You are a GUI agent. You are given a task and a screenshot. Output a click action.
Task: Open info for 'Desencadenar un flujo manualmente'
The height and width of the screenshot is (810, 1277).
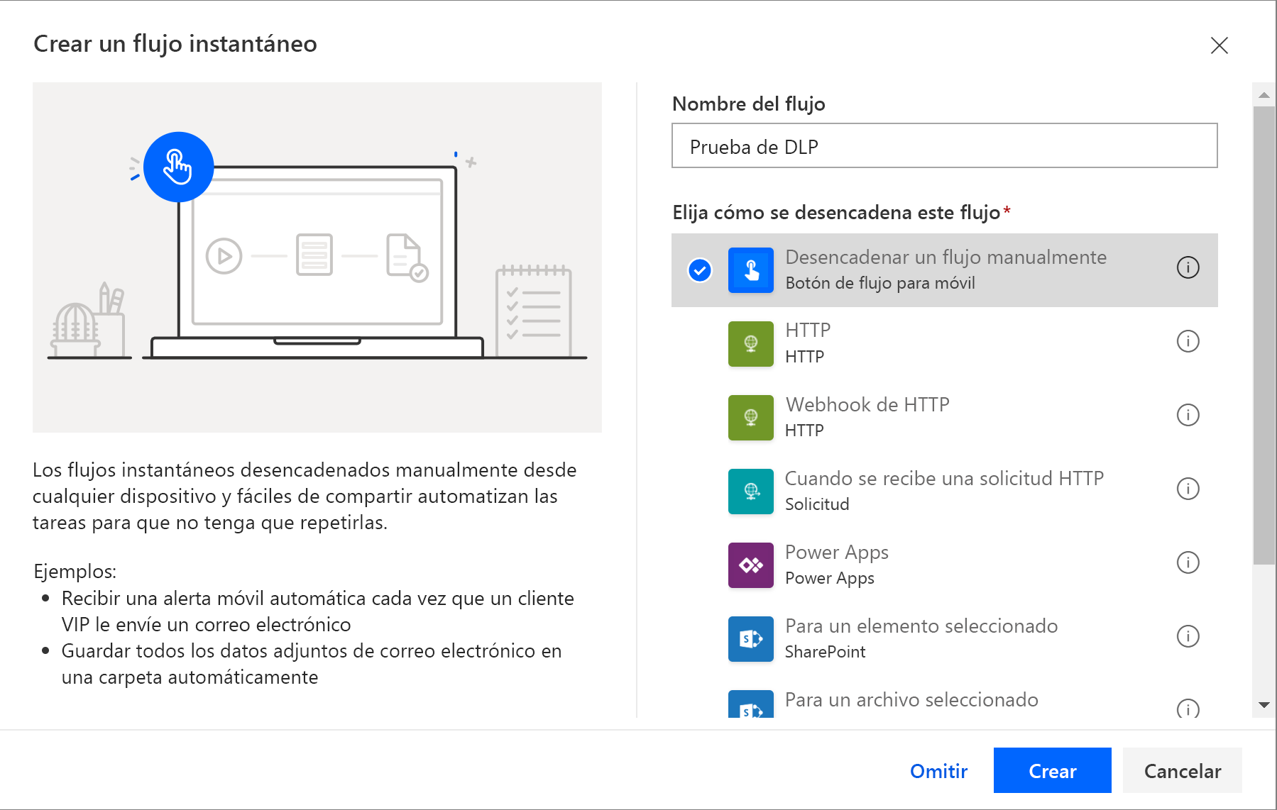[1188, 269]
